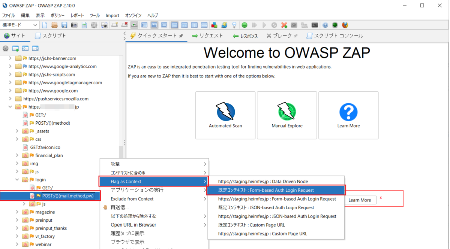Launch browser with the Firefox toolbar icon
This screenshot has width=450, height=249.
click(x=345, y=25)
